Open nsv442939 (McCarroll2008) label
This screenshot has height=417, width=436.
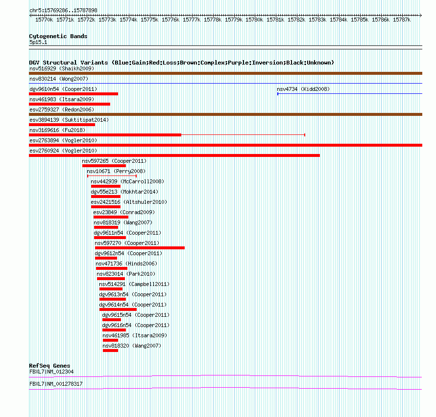click(x=127, y=181)
